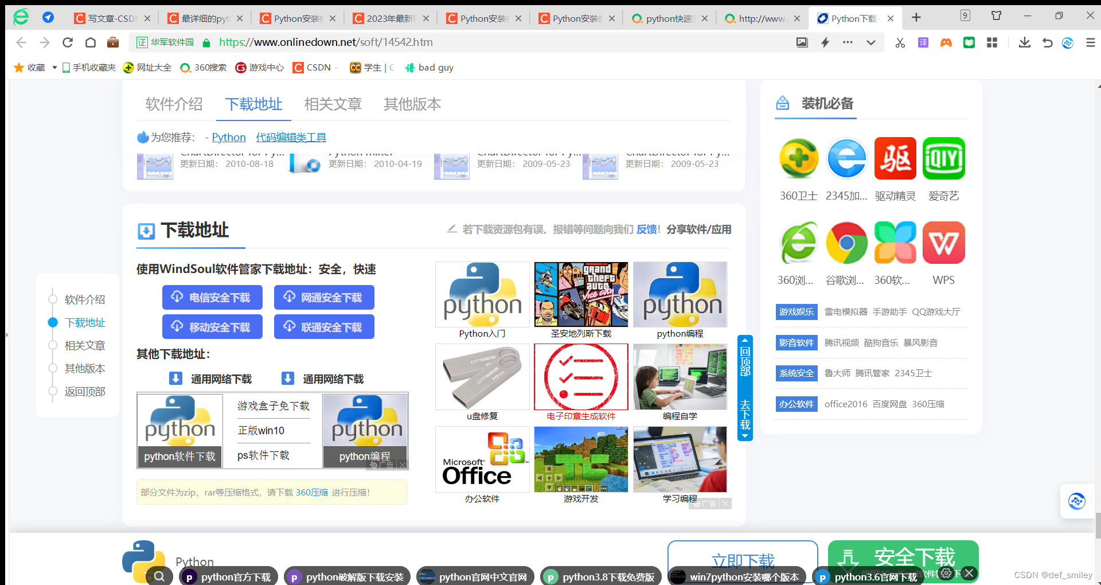This screenshot has width=1101, height=585.
Task: Open the 驱动精灵 app icon
Action: (x=895, y=158)
